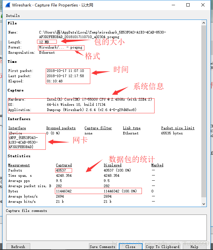
Task: Click the captured Average bytes/s value 2694
Action: pos(60,196)
